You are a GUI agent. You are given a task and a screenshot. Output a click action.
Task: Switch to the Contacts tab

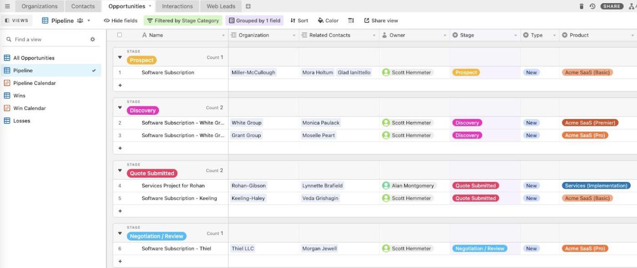coord(83,6)
